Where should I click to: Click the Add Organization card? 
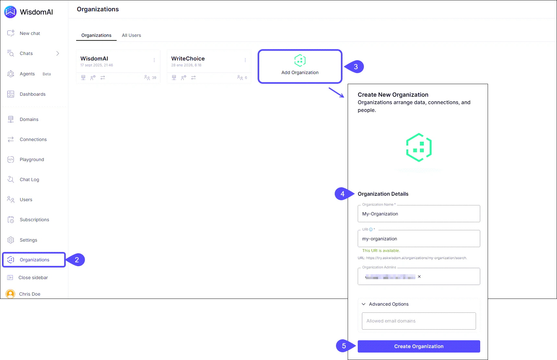tap(300, 66)
